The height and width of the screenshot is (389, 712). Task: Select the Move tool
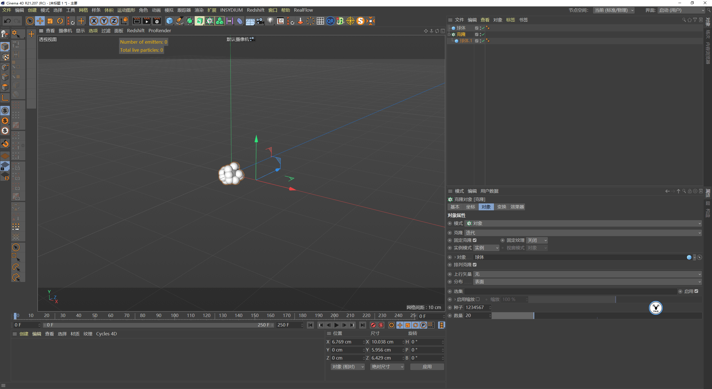pyautogui.click(x=40, y=21)
